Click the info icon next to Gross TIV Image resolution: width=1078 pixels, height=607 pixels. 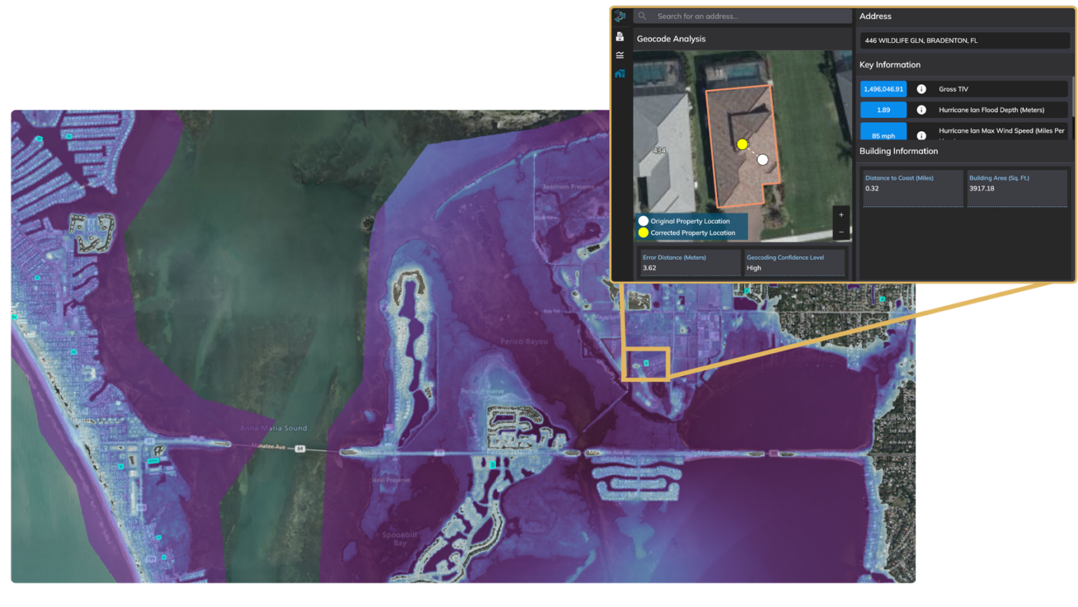921,89
